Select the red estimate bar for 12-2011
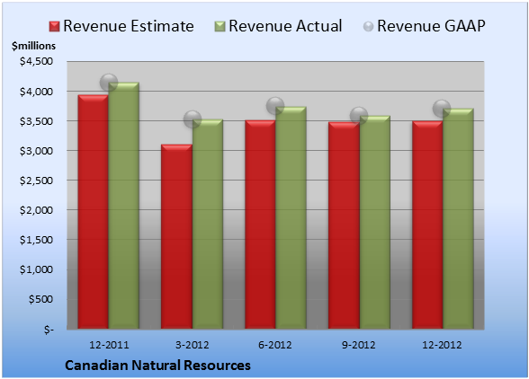Viewport: 529px width, 379px height. (94, 212)
